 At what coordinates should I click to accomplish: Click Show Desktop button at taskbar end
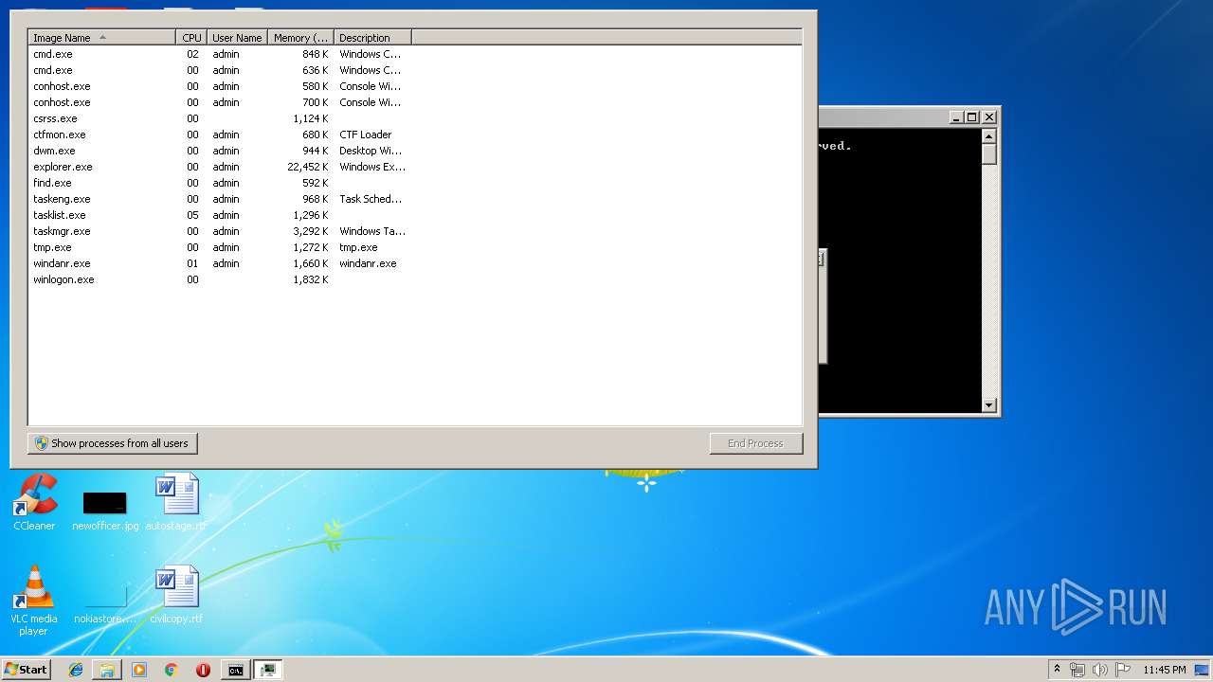pos(1204,670)
